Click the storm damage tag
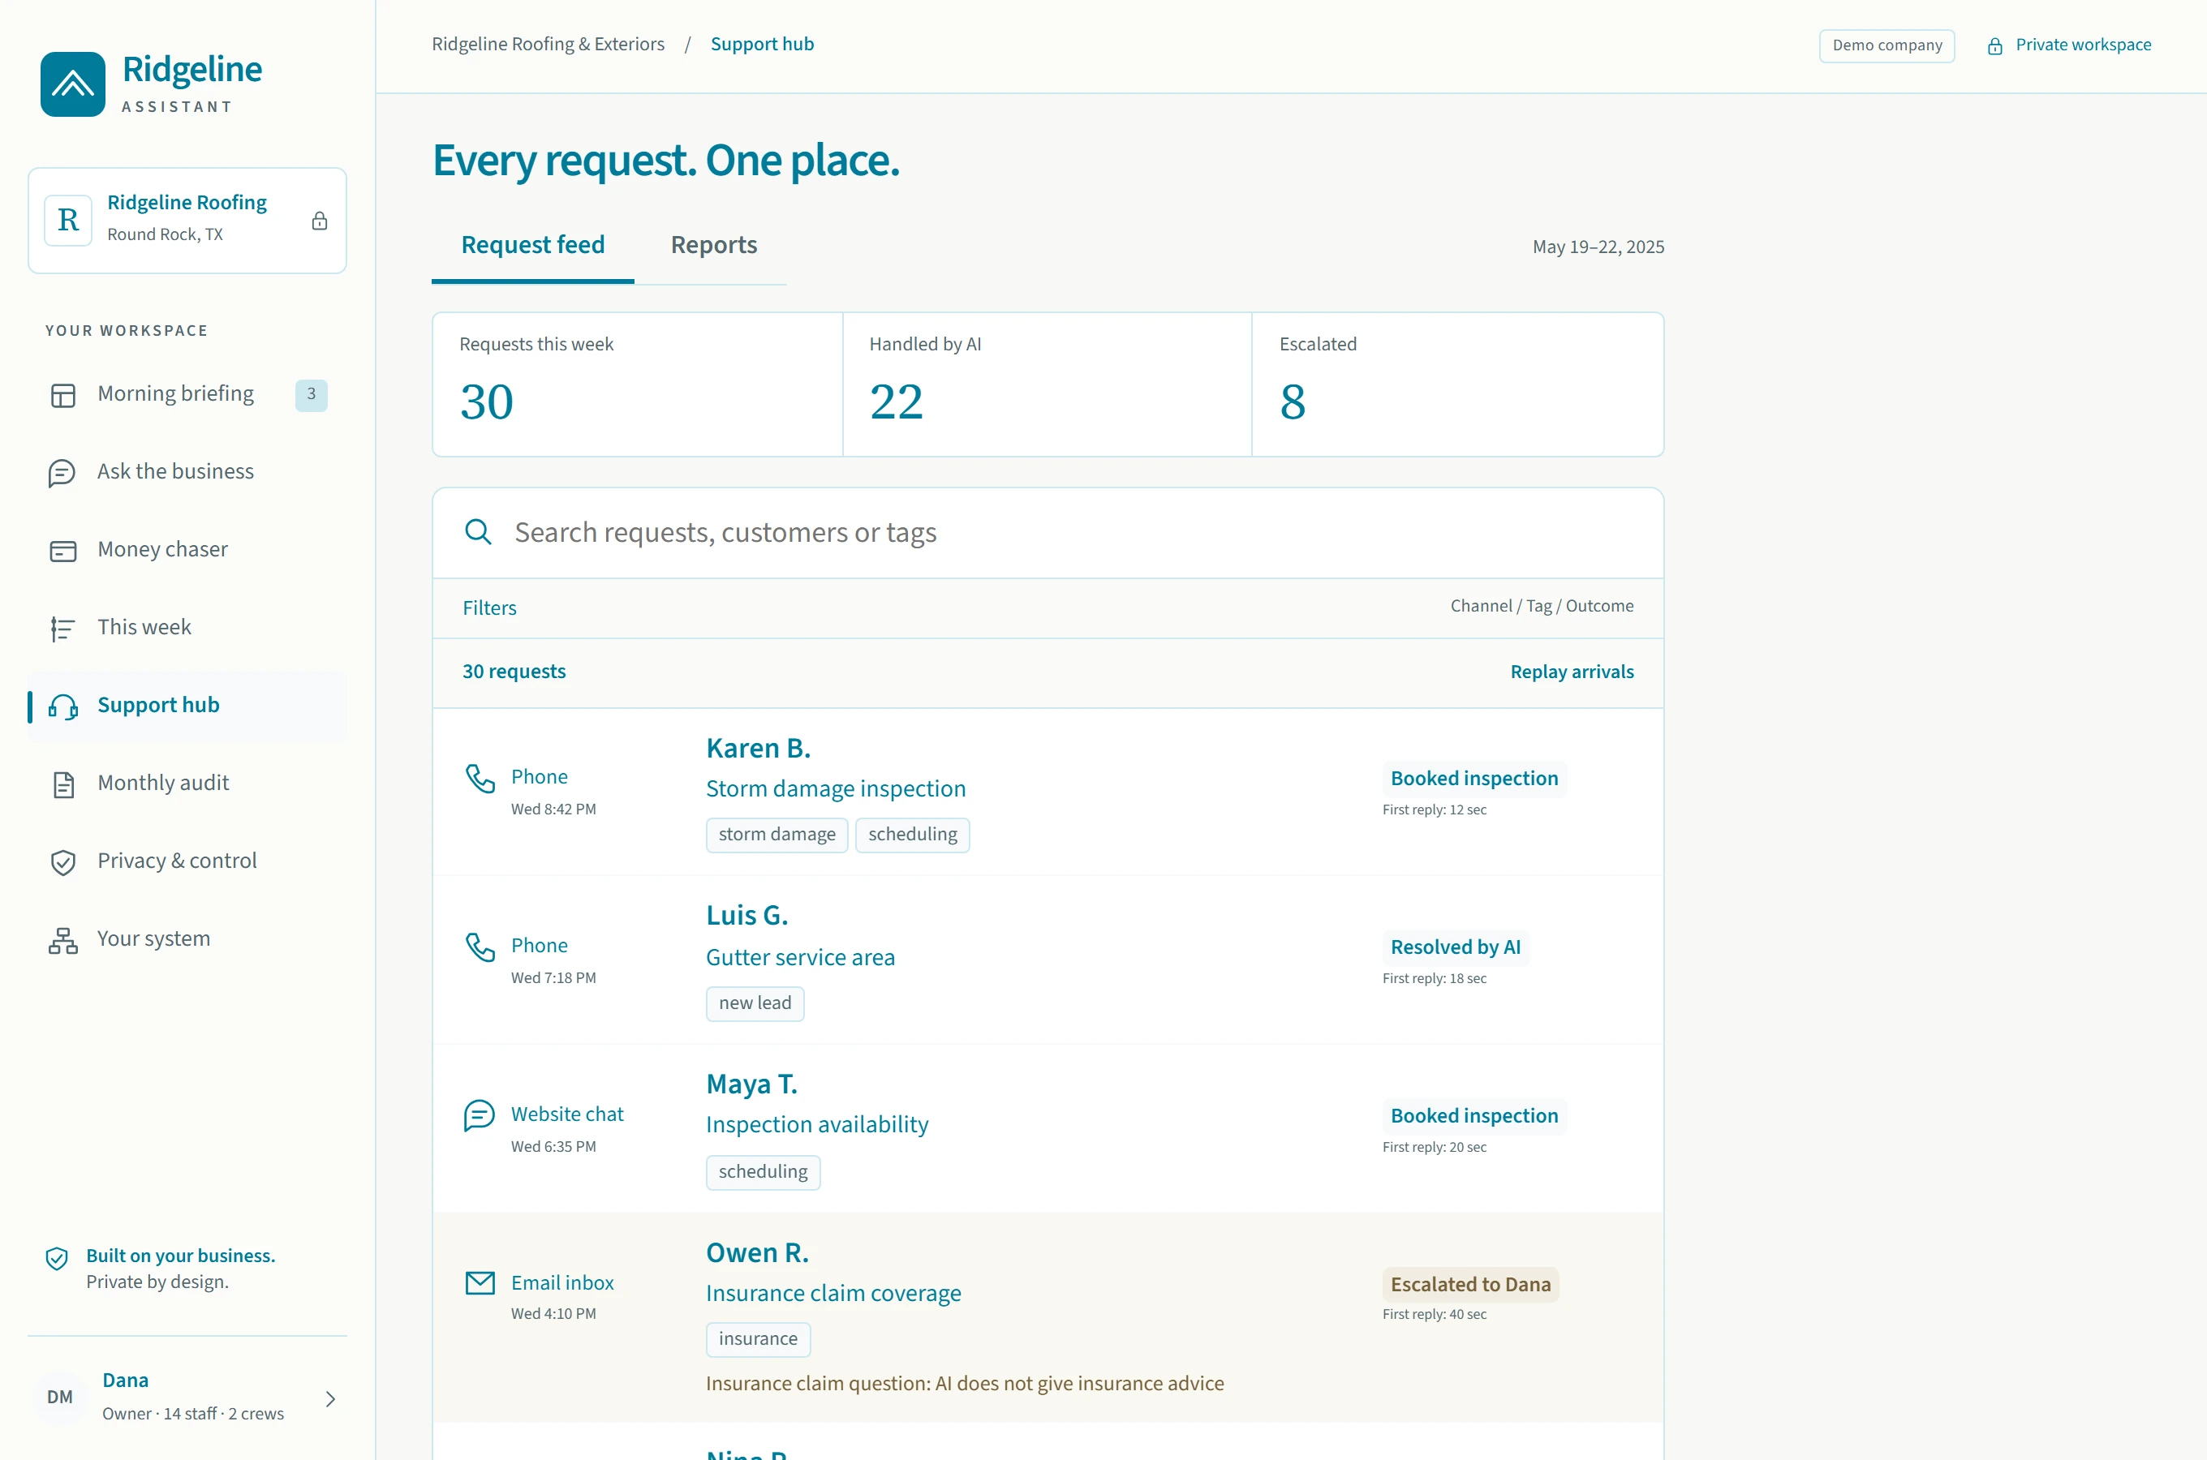 [777, 835]
